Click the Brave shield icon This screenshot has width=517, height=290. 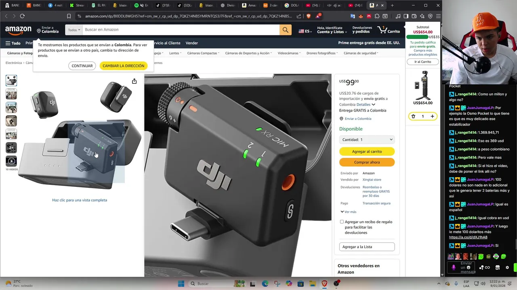click(x=309, y=16)
